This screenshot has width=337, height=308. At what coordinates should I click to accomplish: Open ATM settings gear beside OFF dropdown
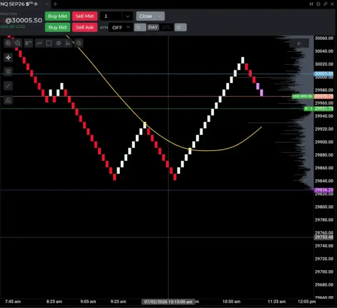[x=140, y=28]
